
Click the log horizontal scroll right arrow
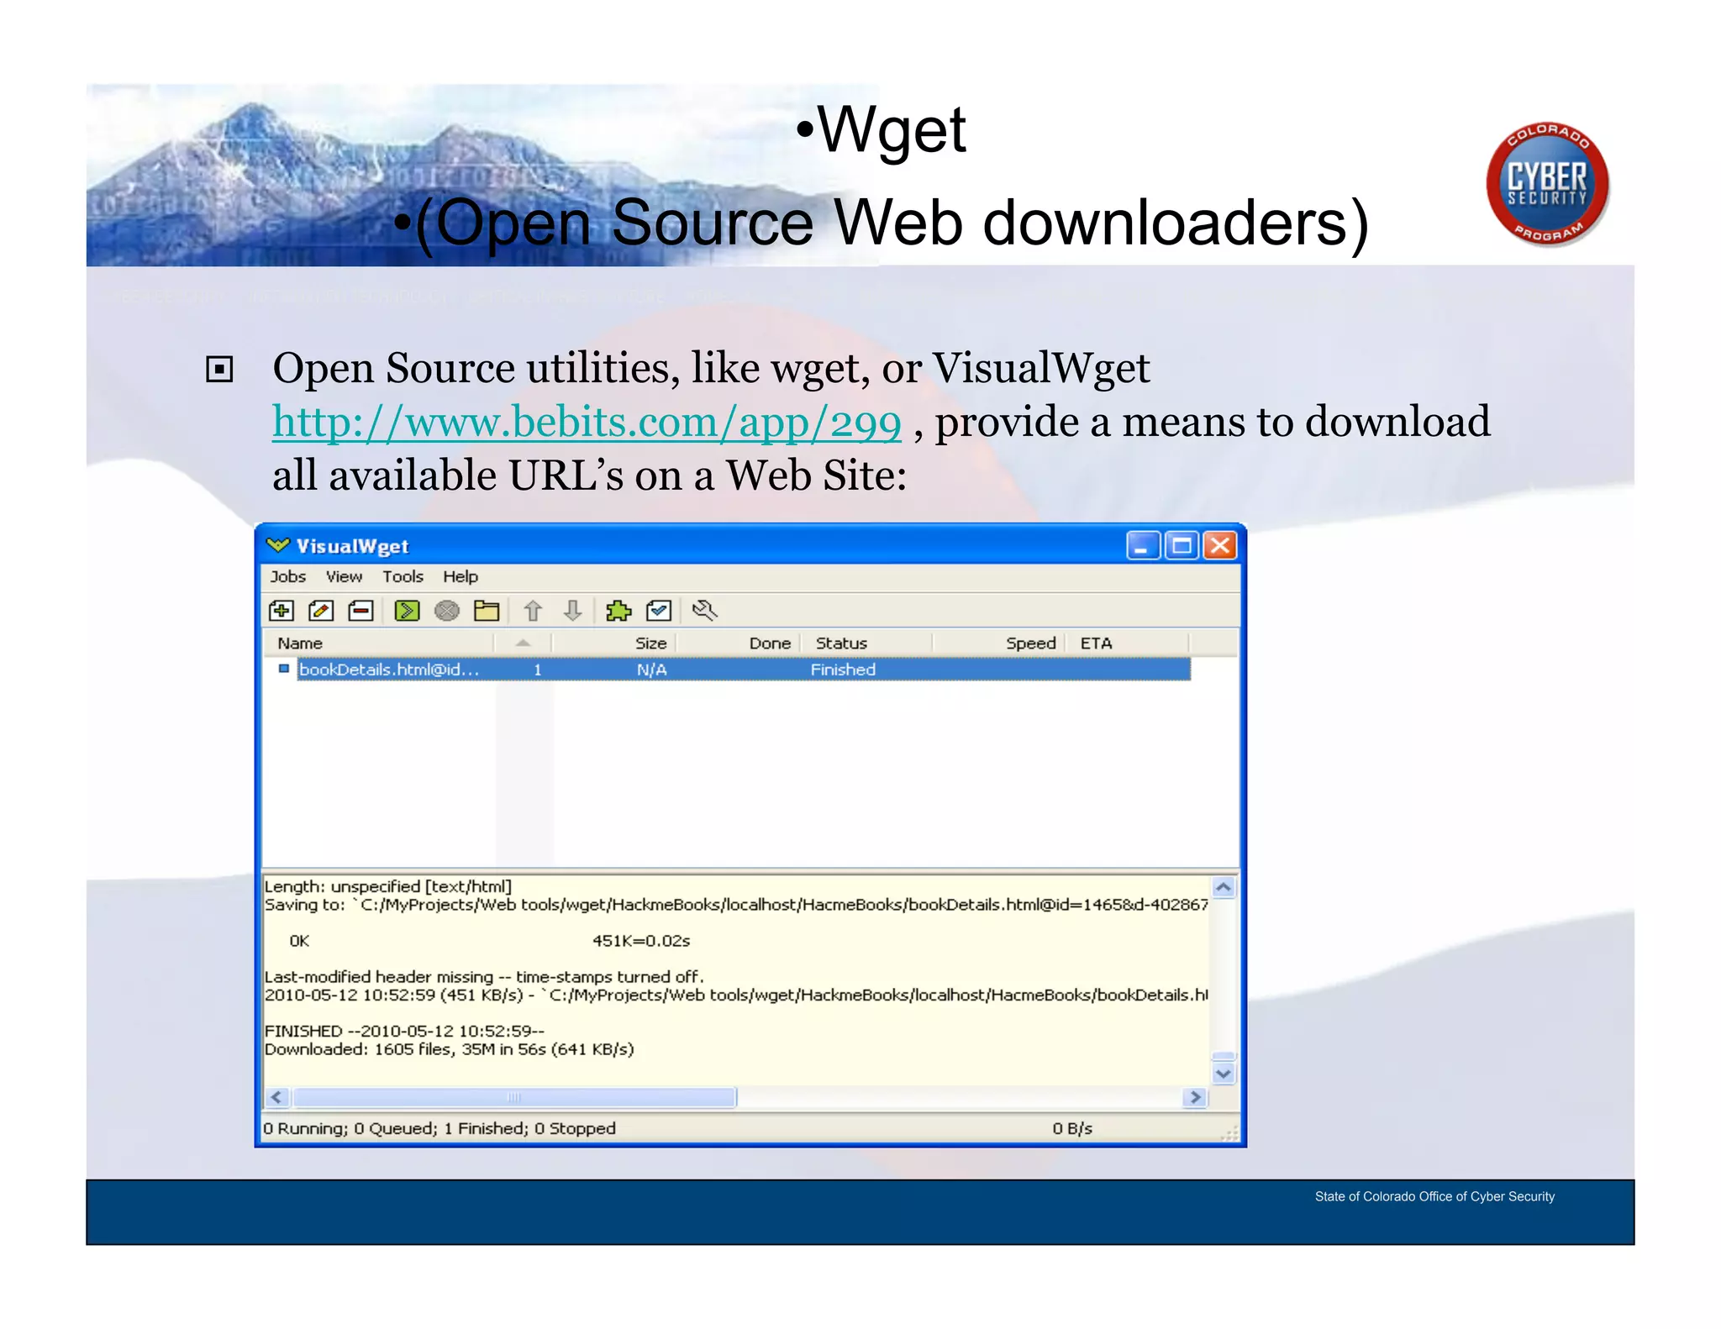coord(1195,1097)
